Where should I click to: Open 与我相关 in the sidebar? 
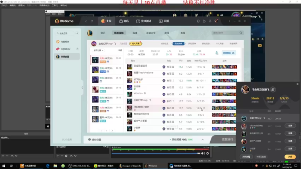[x=65, y=42]
